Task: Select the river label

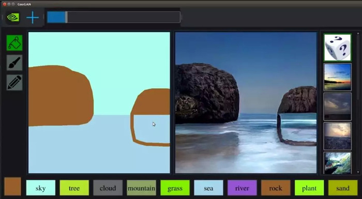Action: tap(242, 188)
